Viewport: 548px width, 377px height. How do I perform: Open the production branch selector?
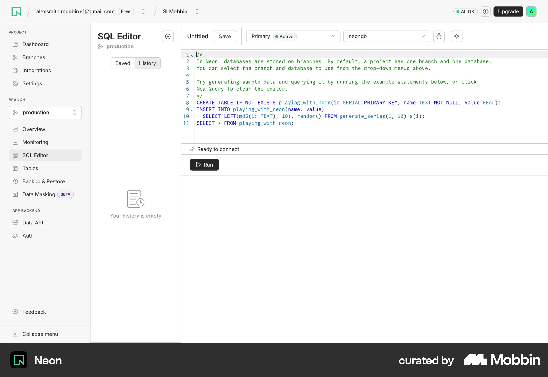tap(45, 113)
